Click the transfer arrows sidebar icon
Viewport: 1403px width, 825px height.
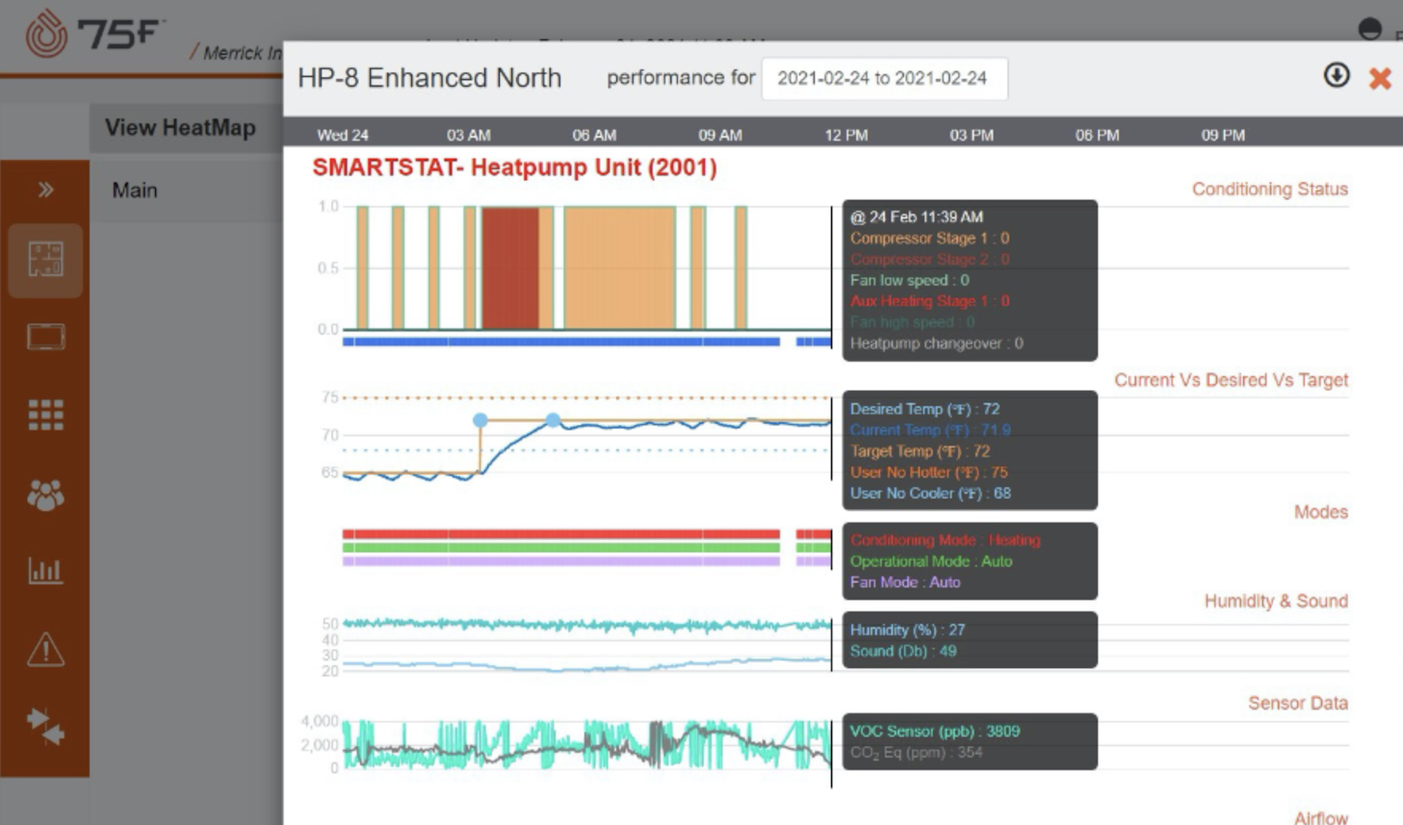coord(45,726)
